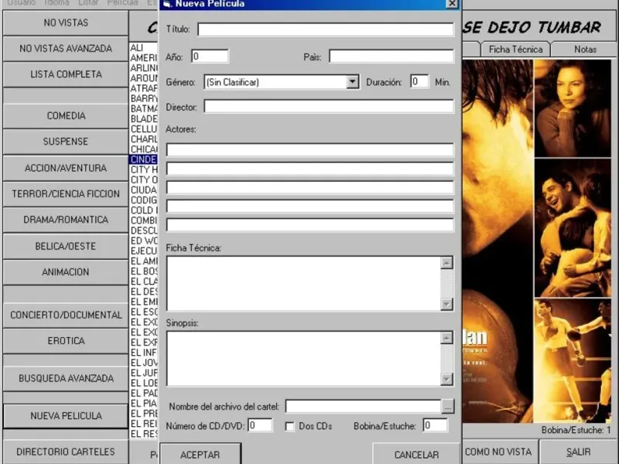The height and width of the screenshot is (464, 619).
Task: Click the top-right woman poster thumbnail
Action: tap(573, 108)
